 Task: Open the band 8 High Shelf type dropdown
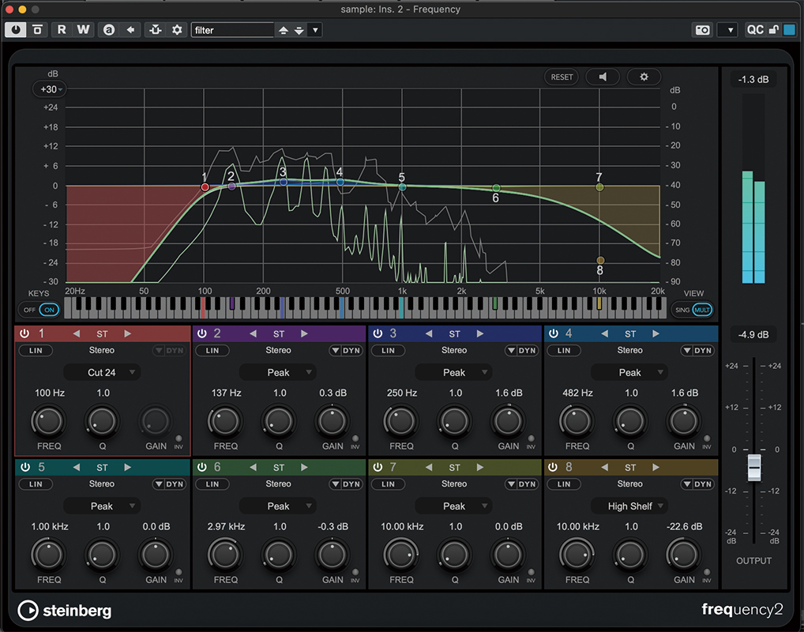pyautogui.click(x=629, y=506)
